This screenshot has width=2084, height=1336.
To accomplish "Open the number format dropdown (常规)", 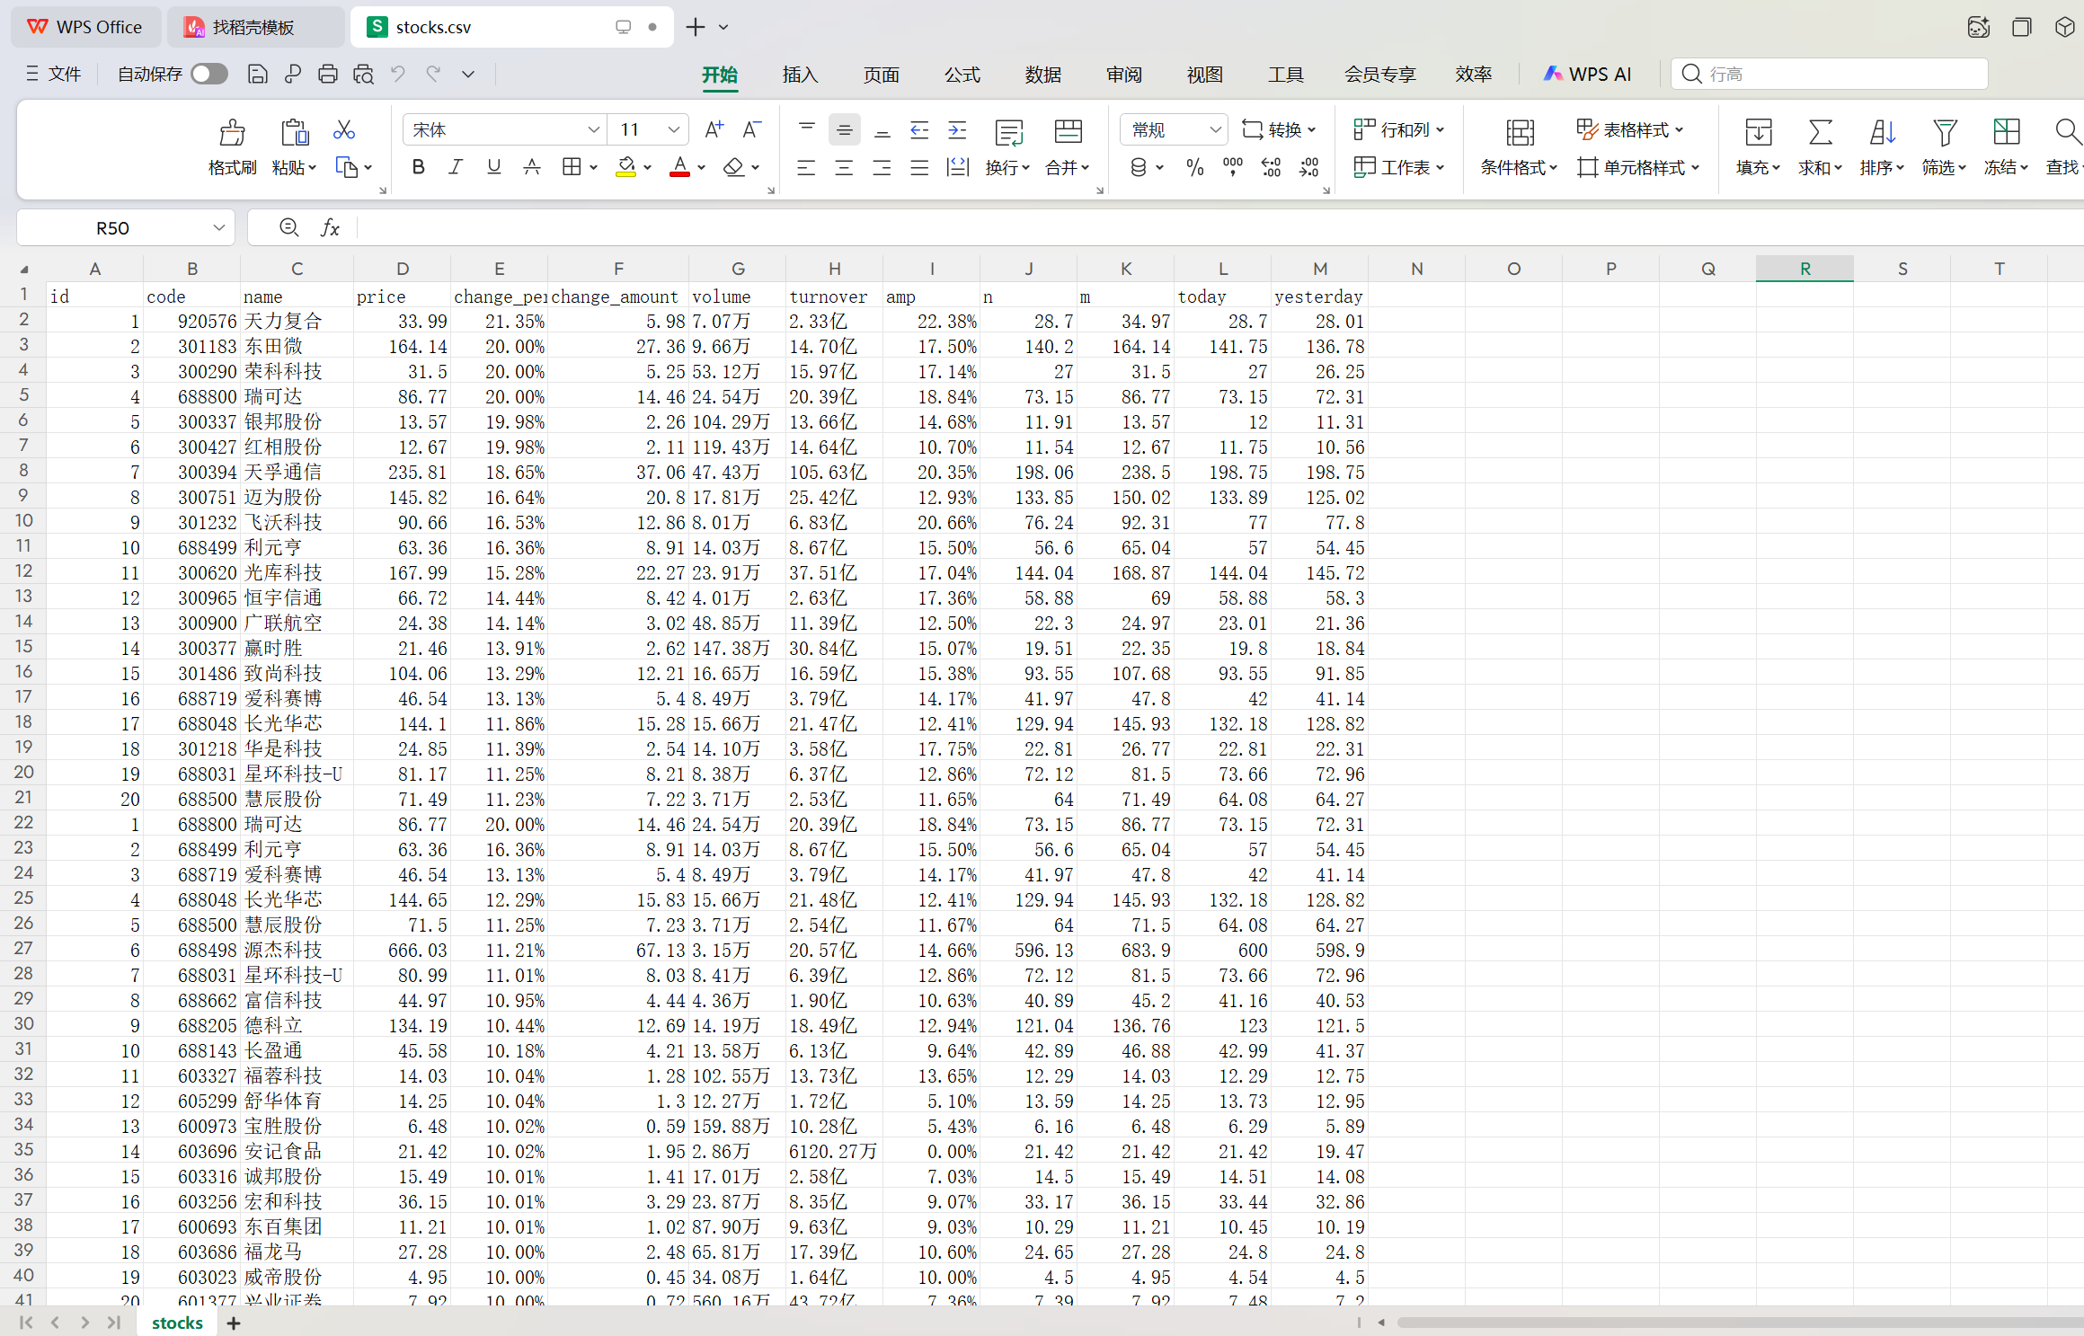I will (1214, 130).
